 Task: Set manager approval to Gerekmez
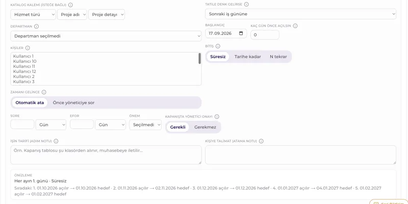click(x=205, y=127)
